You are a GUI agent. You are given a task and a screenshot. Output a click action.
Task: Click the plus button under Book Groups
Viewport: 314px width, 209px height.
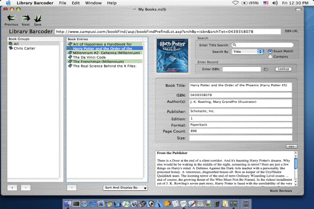(x=12, y=188)
